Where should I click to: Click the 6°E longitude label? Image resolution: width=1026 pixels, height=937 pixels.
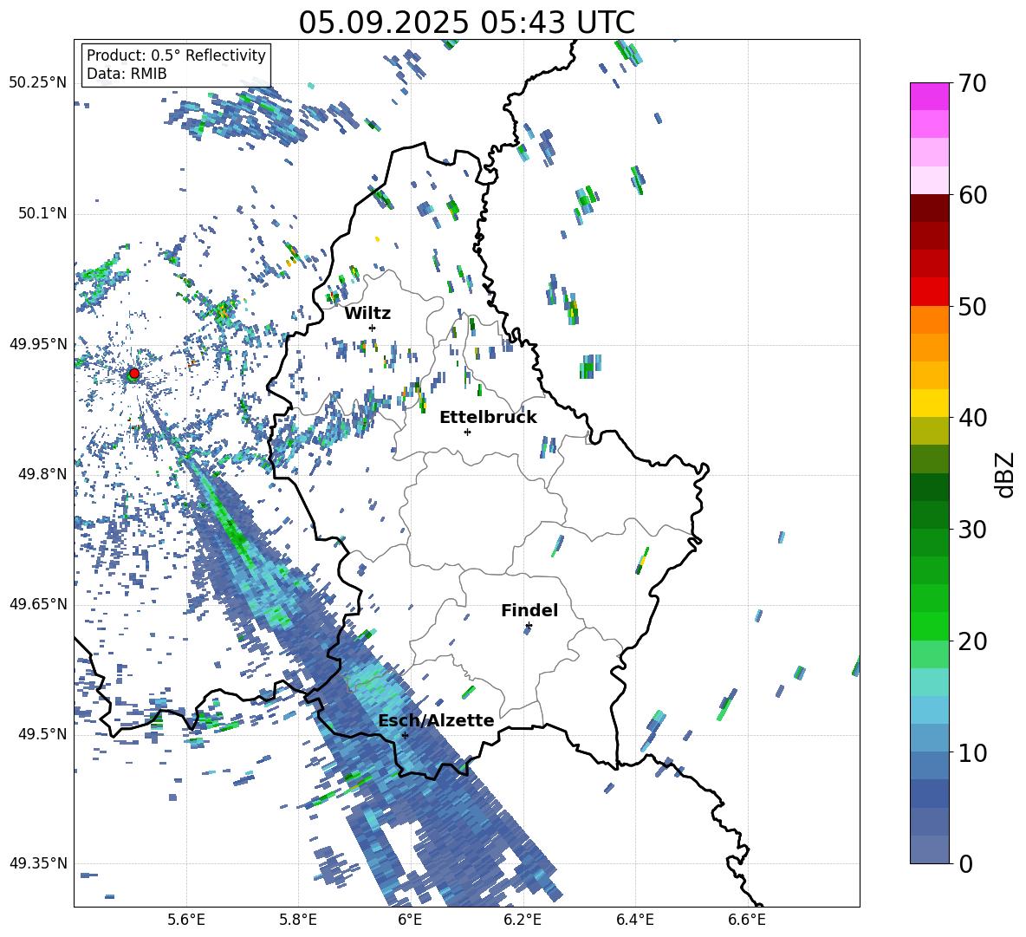tap(410, 921)
